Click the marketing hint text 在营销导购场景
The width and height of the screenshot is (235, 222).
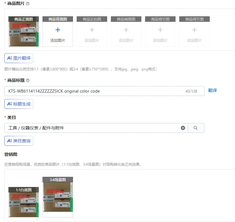(x=73, y=165)
